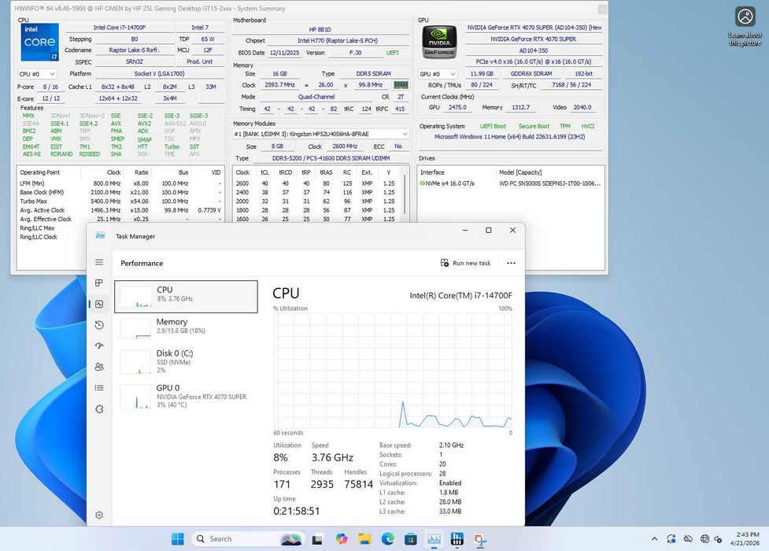Close the Task Manager window
This screenshot has height=551, width=769.
click(512, 230)
